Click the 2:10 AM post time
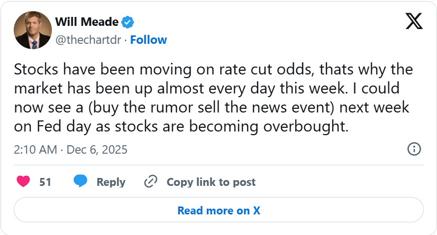437x235 pixels. tap(35, 149)
